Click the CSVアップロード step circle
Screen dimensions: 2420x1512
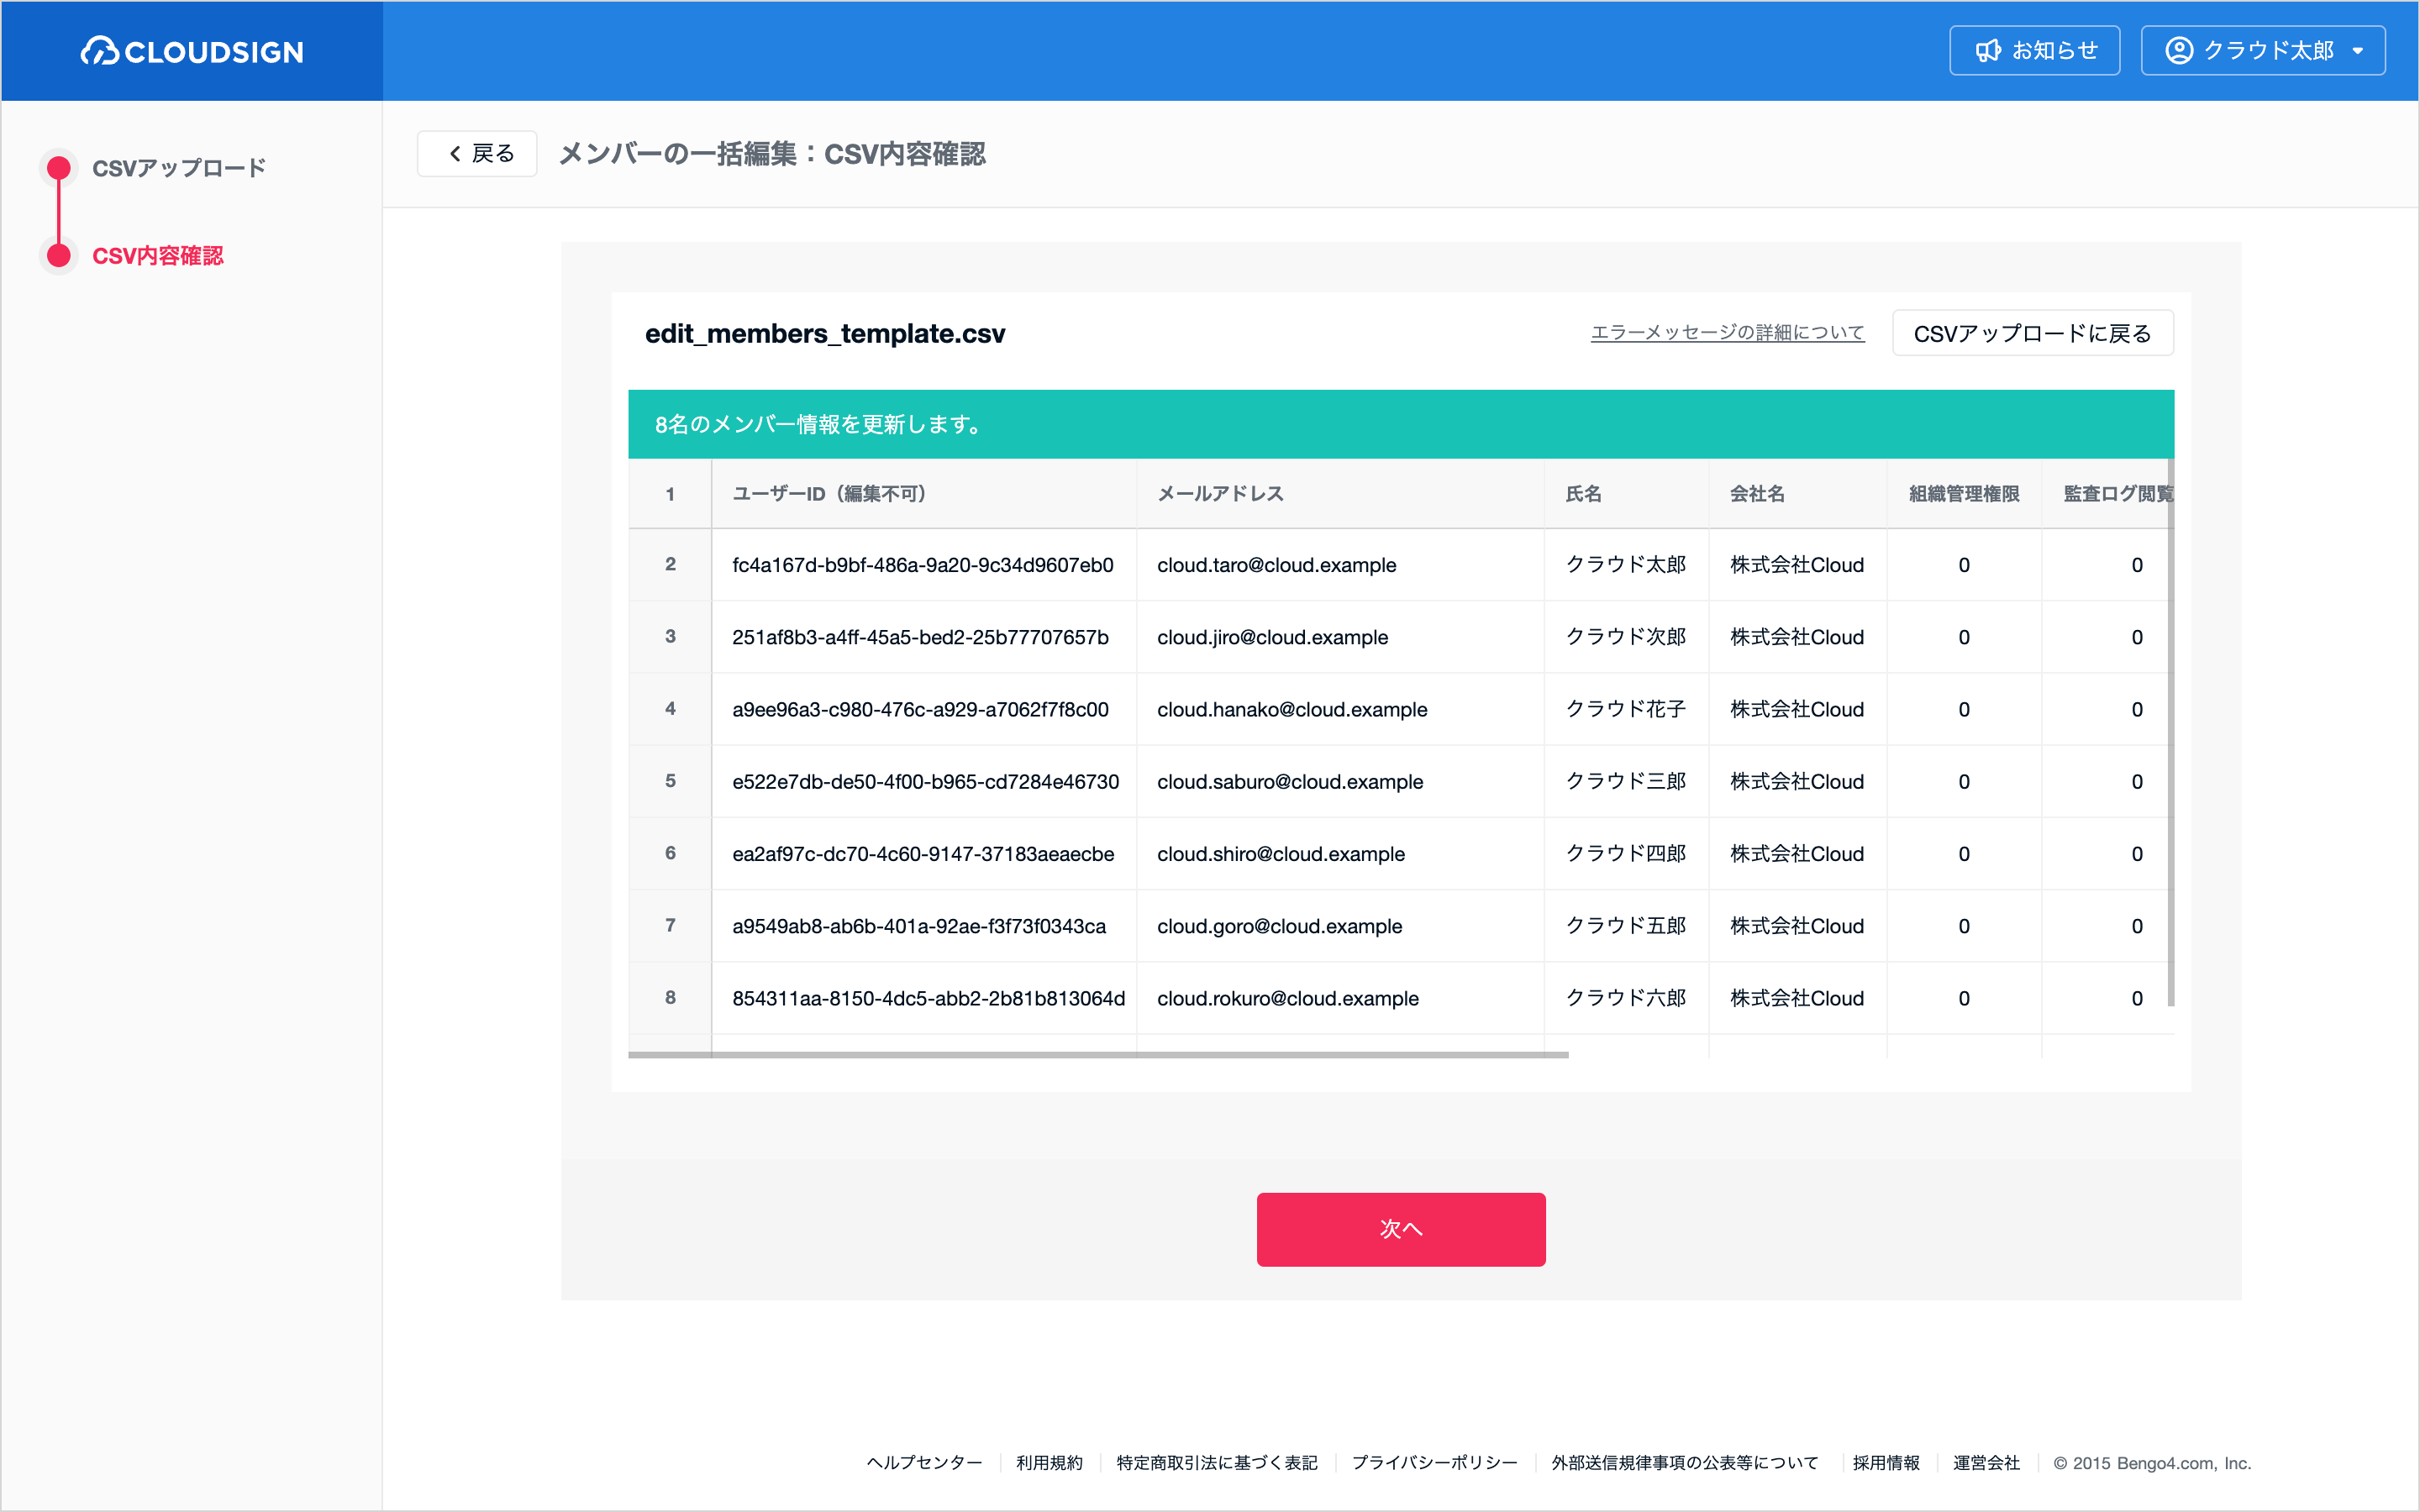click(x=59, y=167)
